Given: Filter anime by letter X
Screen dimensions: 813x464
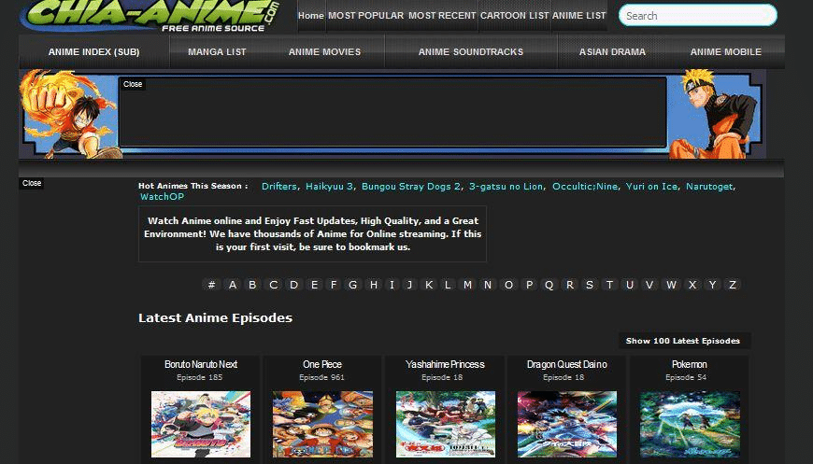Looking at the screenshot, I should click(x=692, y=285).
